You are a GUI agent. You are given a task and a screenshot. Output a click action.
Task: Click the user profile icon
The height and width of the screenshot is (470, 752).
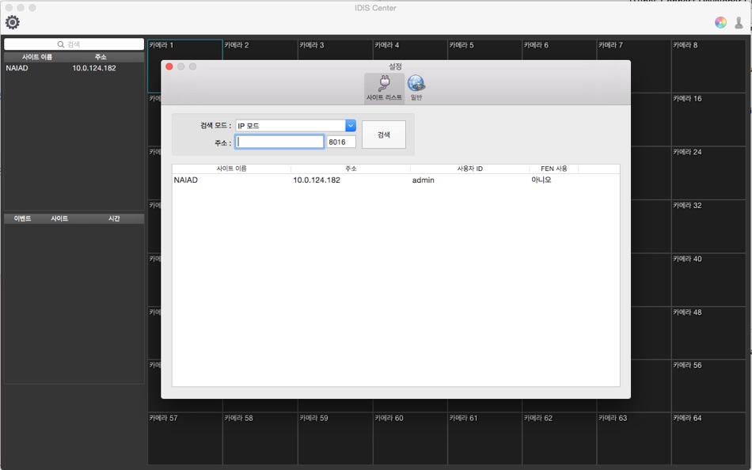(x=739, y=22)
